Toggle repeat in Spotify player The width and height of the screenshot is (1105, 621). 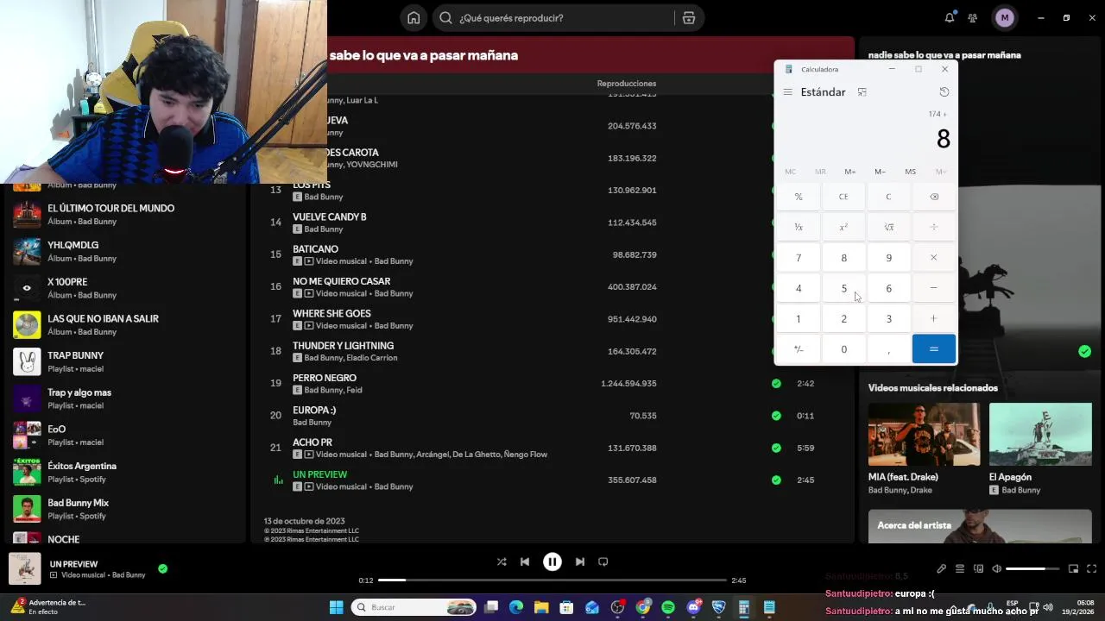[x=603, y=561]
